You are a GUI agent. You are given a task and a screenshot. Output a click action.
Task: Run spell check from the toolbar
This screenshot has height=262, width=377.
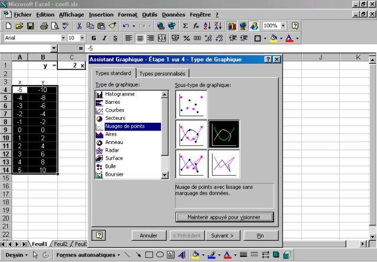click(x=66, y=26)
